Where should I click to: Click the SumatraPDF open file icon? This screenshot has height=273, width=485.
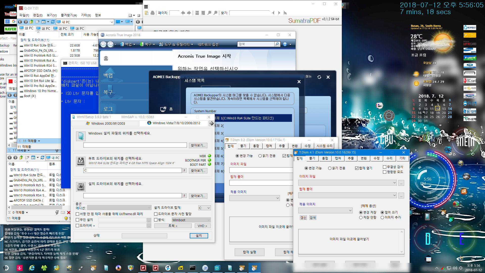(147, 13)
